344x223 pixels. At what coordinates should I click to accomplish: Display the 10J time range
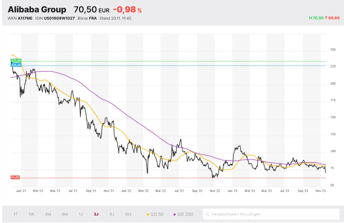coord(128,214)
